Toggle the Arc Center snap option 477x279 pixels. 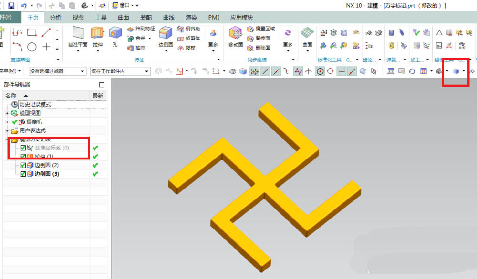320,71
